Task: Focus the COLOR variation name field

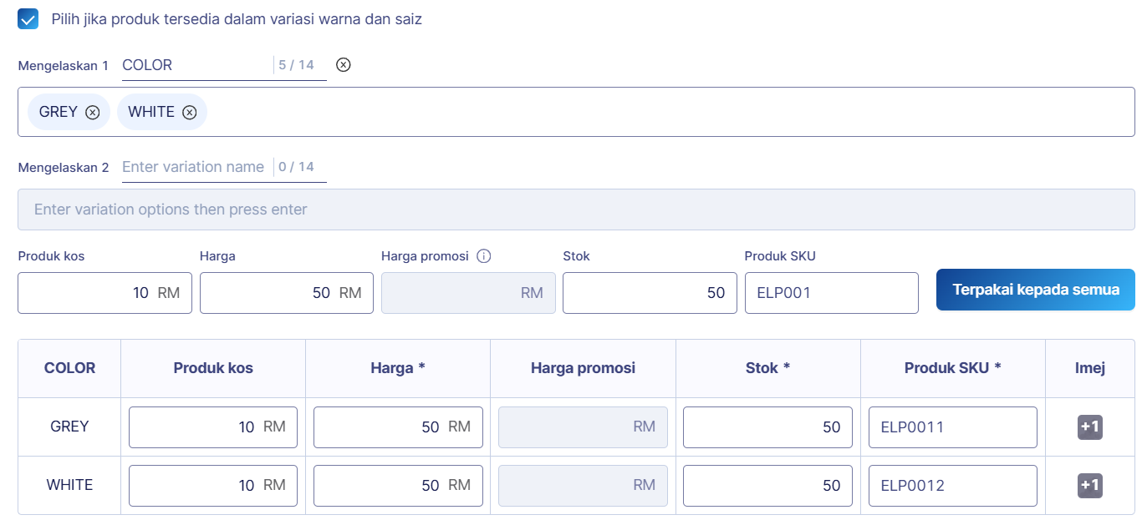Action: click(196, 65)
